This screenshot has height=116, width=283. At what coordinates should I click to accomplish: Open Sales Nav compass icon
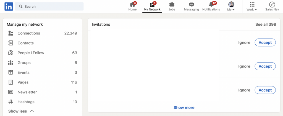pyautogui.click(x=272, y=4)
